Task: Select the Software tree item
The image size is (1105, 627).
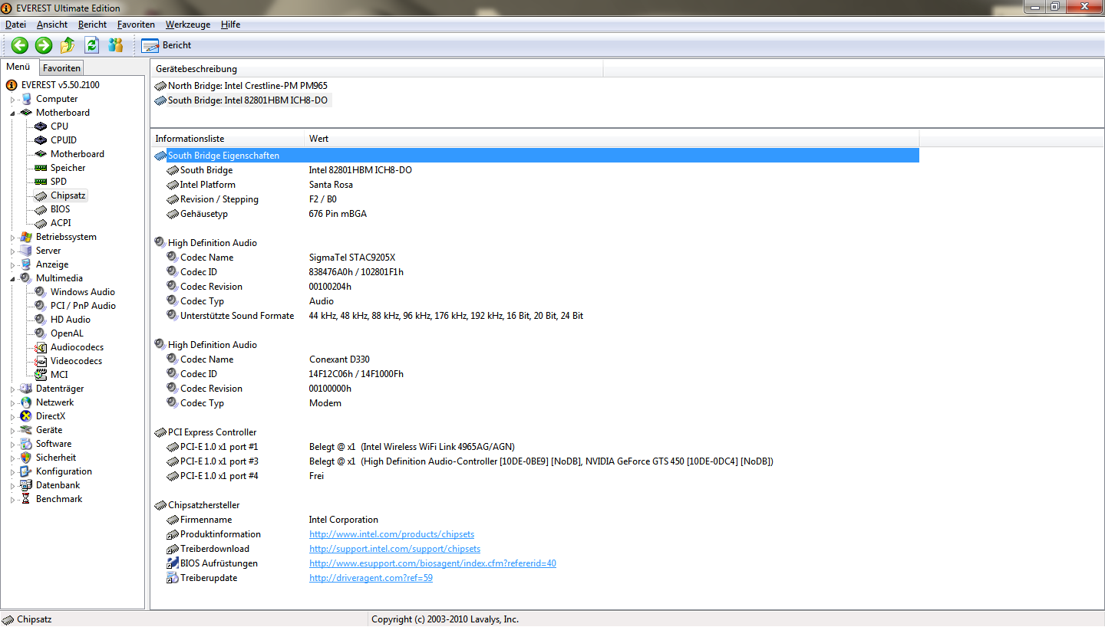Action: pyautogui.click(x=54, y=444)
